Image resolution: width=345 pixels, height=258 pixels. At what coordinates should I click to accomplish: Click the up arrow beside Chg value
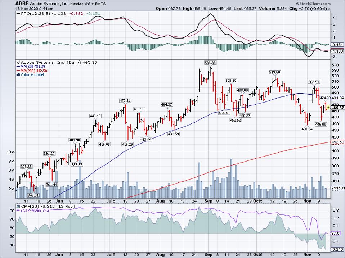(329, 9)
